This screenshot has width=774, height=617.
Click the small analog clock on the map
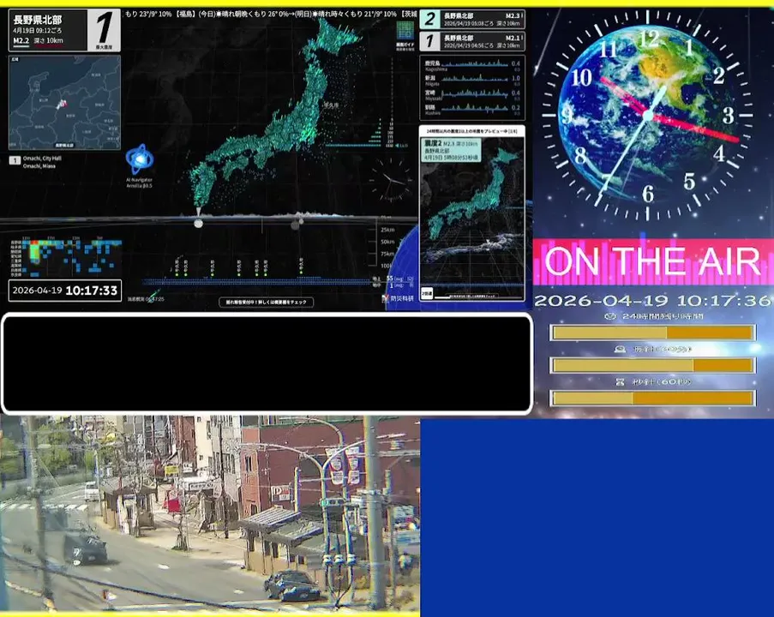[x=392, y=180]
